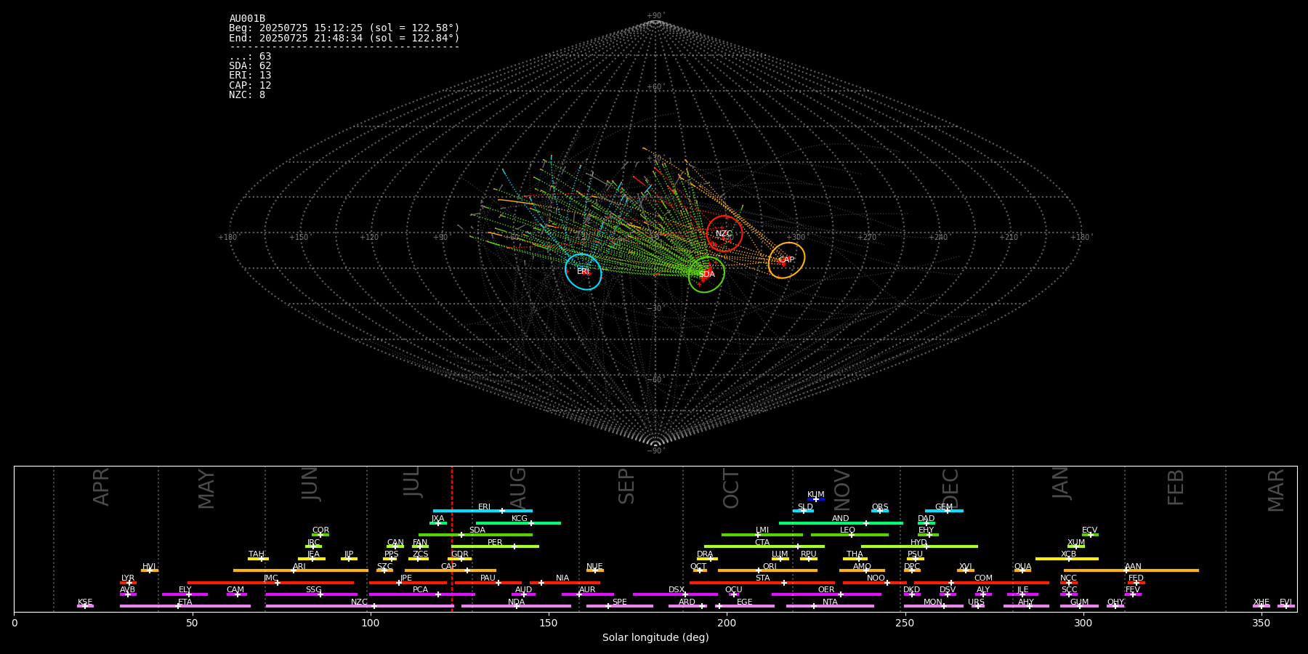1308x654 pixels.
Task: Click the KUM shower label in the timeline
Action: (816, 495)
